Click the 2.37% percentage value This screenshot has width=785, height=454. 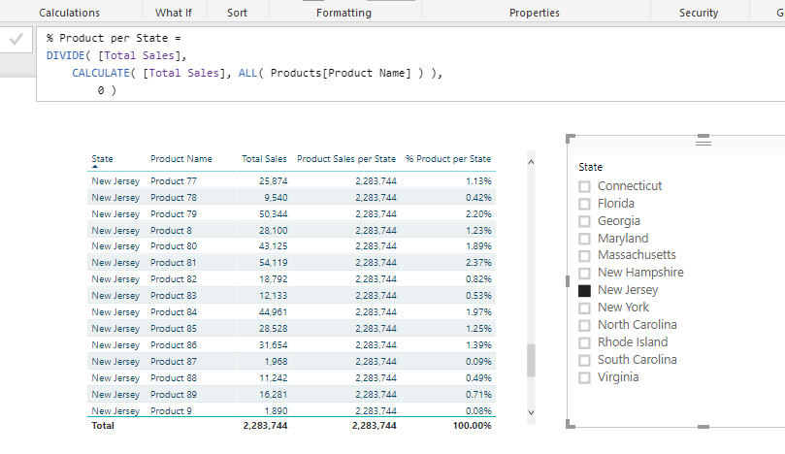[x=478, y=262]
